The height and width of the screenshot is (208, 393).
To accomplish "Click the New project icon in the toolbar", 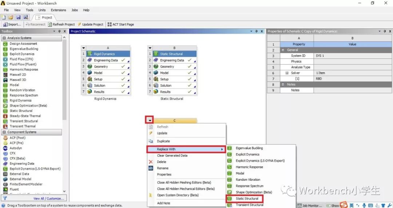I will click(x=4, y=17).
